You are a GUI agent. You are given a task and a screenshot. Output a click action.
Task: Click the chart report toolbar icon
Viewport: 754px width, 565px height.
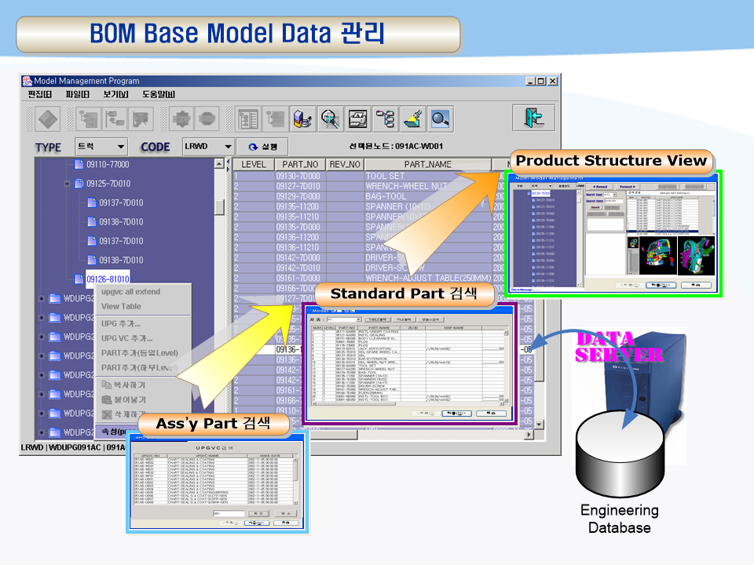pyautogui.click(x=357, y=118)
